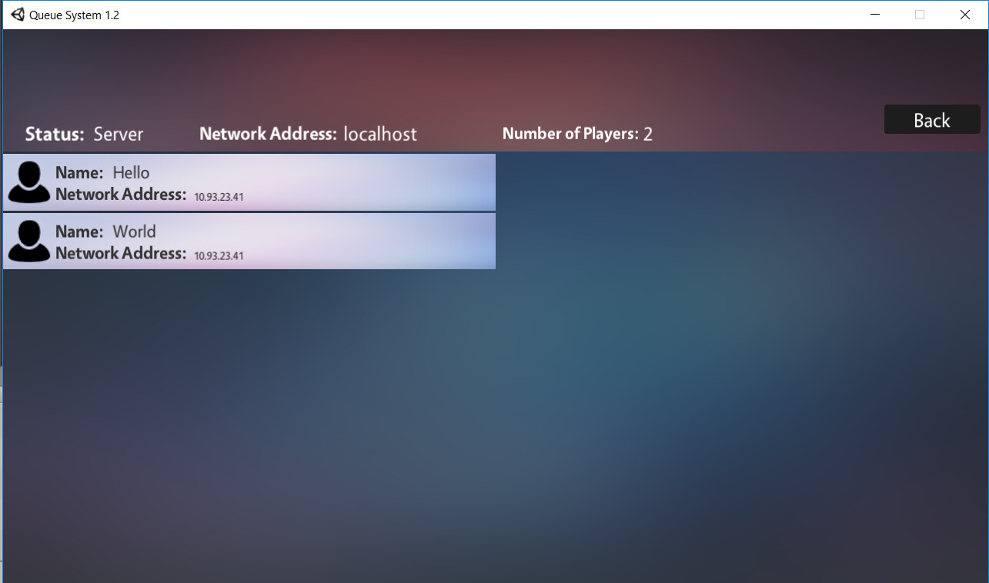Click the Unity logo in title bar
Viewport: 989px width, 583px height.
(18, 15)
